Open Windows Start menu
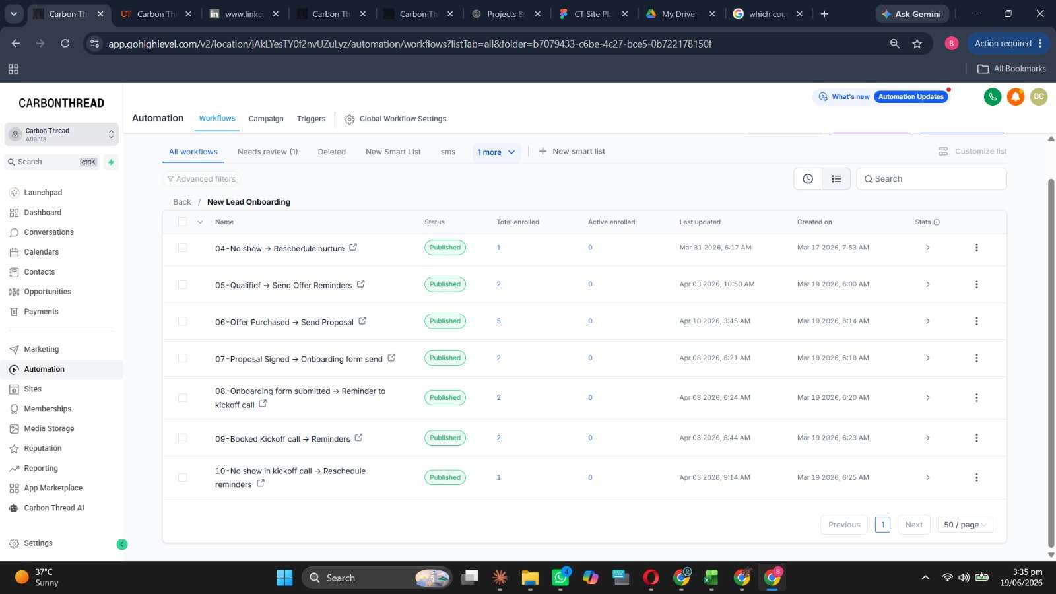 [284, 578]
